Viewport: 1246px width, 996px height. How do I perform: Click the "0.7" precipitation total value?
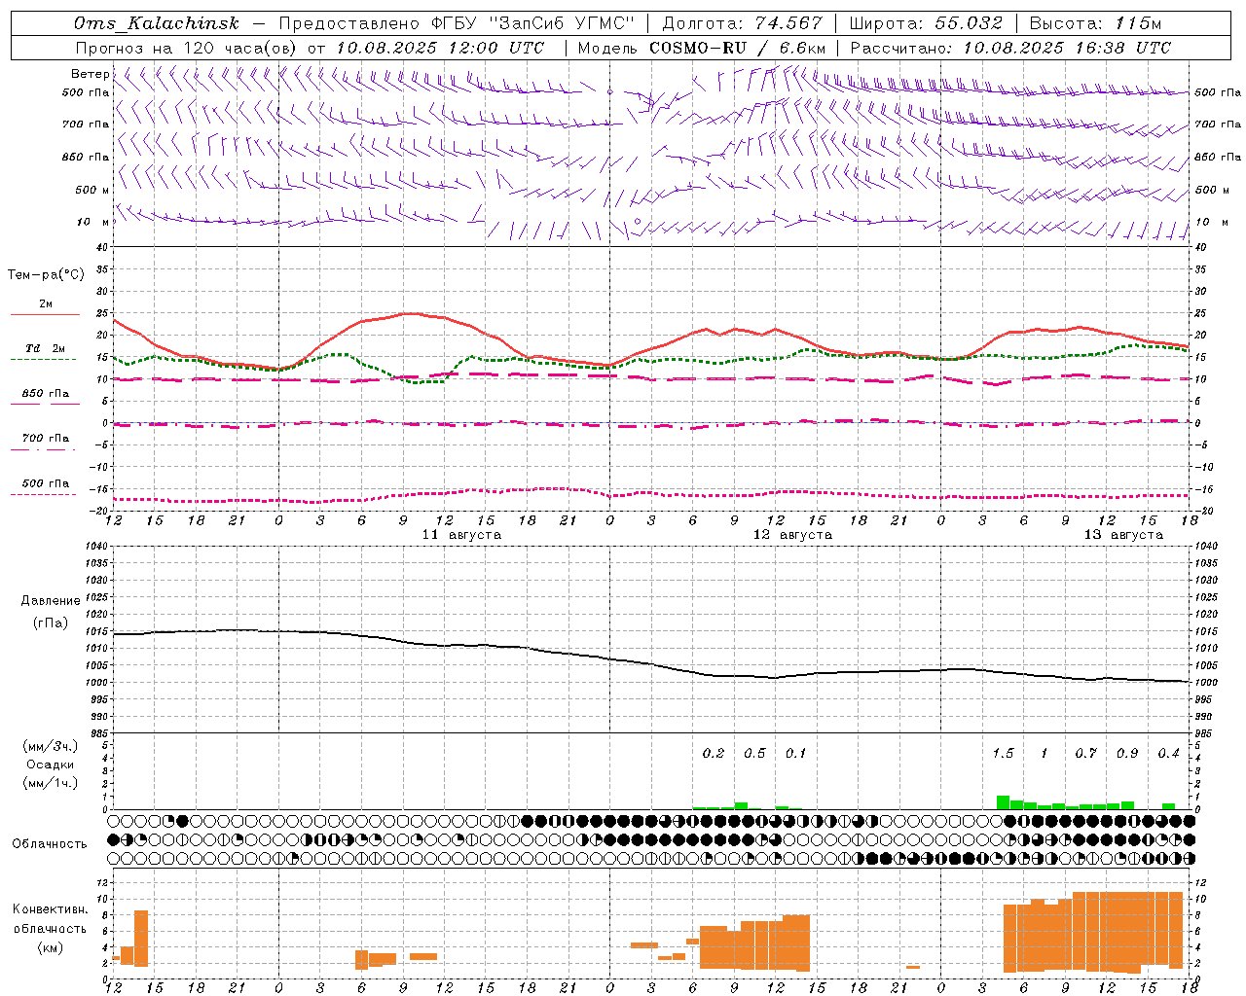point(1085,753)
